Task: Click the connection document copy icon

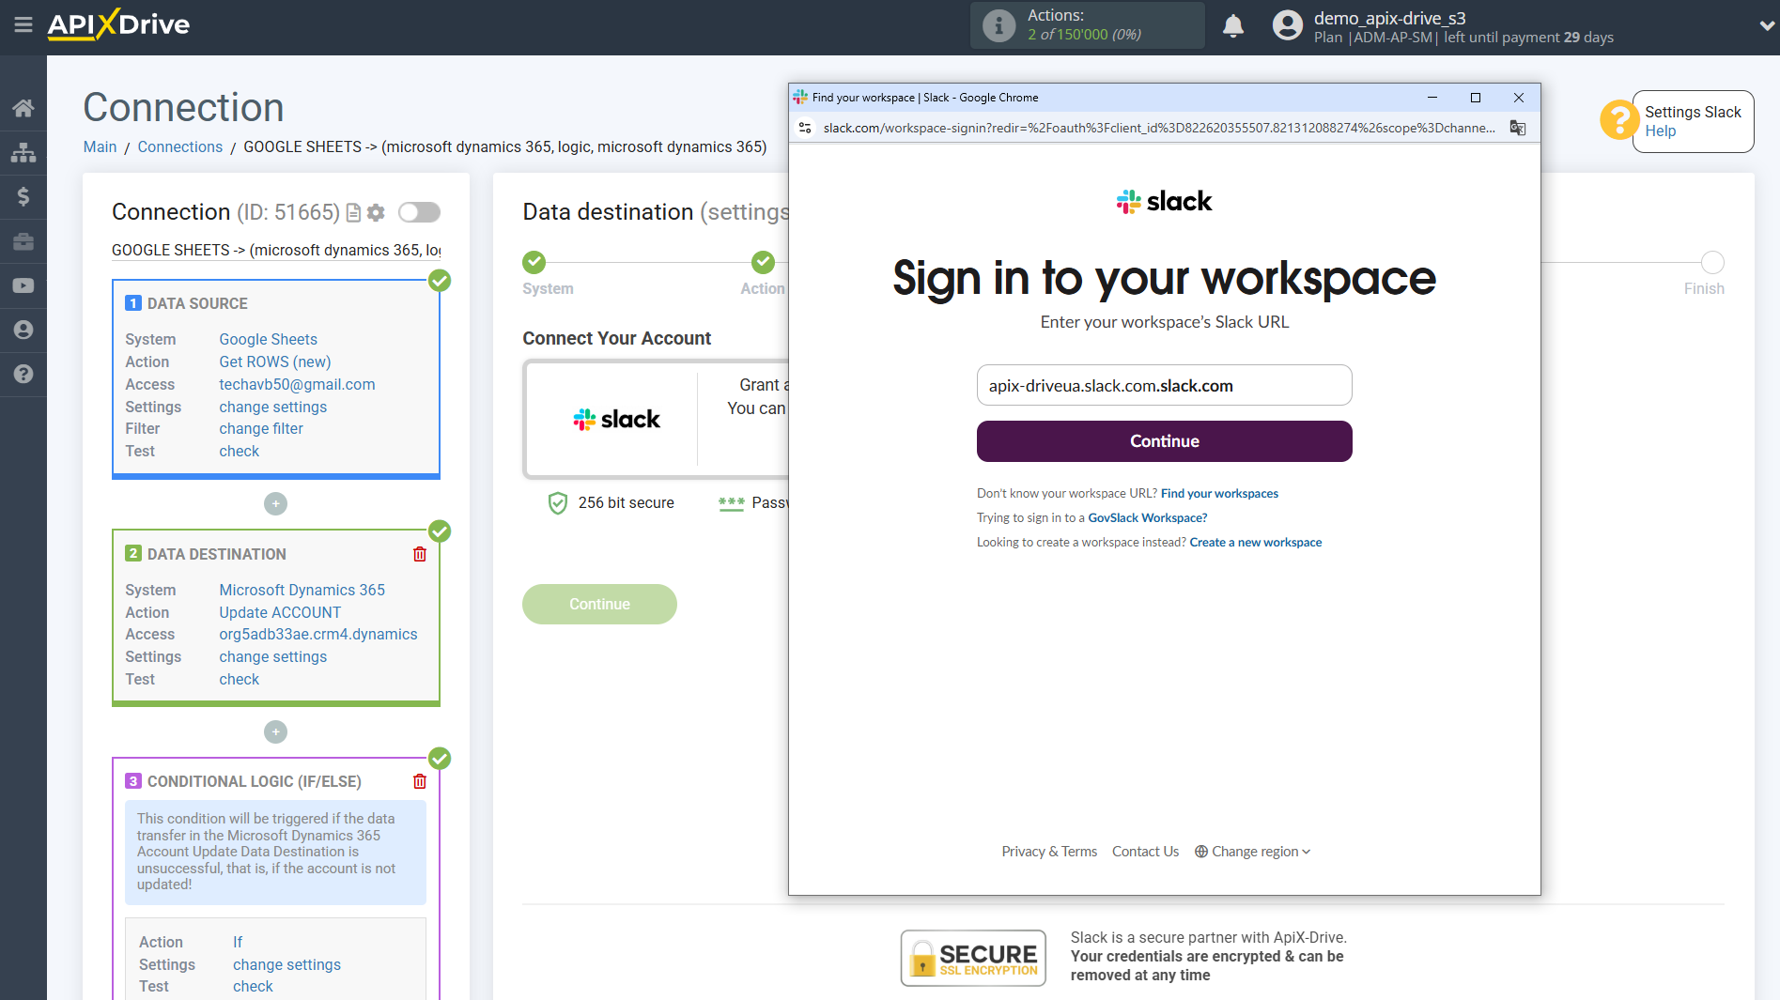Action: click(x=353, y=213)
